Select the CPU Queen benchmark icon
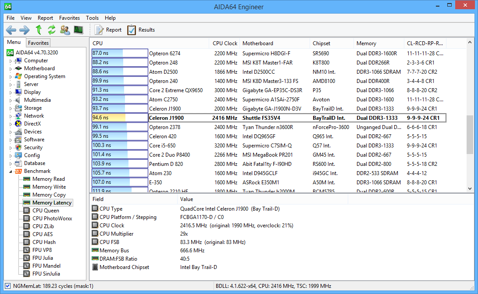The height and width of the screenshot is (294, 478). [27, 211]
